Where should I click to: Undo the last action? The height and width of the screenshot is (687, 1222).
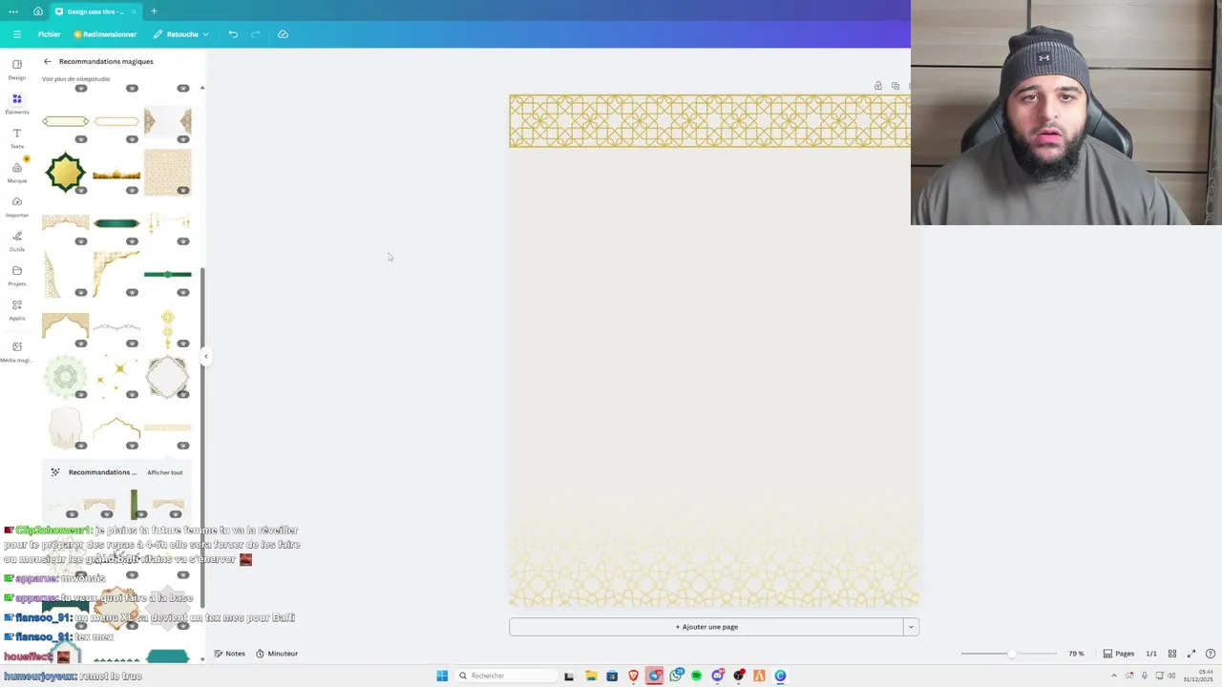point(233,34)
